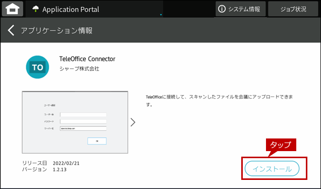The width and height of the screenshot is (321, 189).
Task: Go to the home screen icon
Action: (13, 9)
